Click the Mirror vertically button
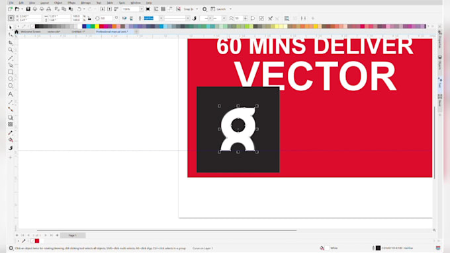The width and height of the screenshot is (450, 253). pos(132,18)
